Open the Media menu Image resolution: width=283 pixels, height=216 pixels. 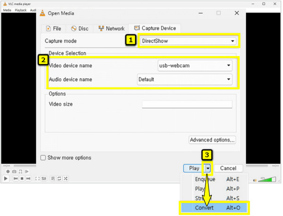[7, 10]
